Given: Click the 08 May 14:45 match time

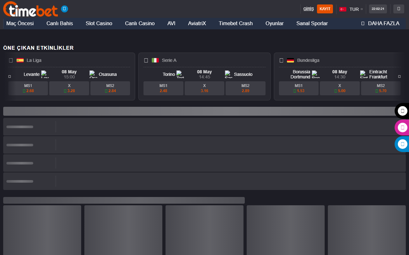Looking at the screenshot, I should tap(204, 74).
